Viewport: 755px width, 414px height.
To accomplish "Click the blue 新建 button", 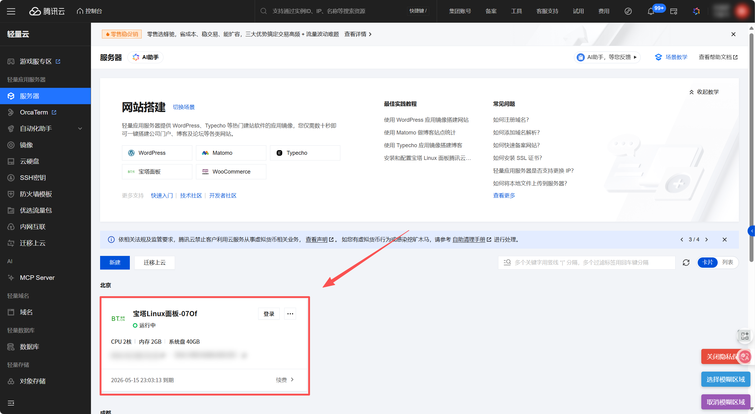I will (115, 263).
